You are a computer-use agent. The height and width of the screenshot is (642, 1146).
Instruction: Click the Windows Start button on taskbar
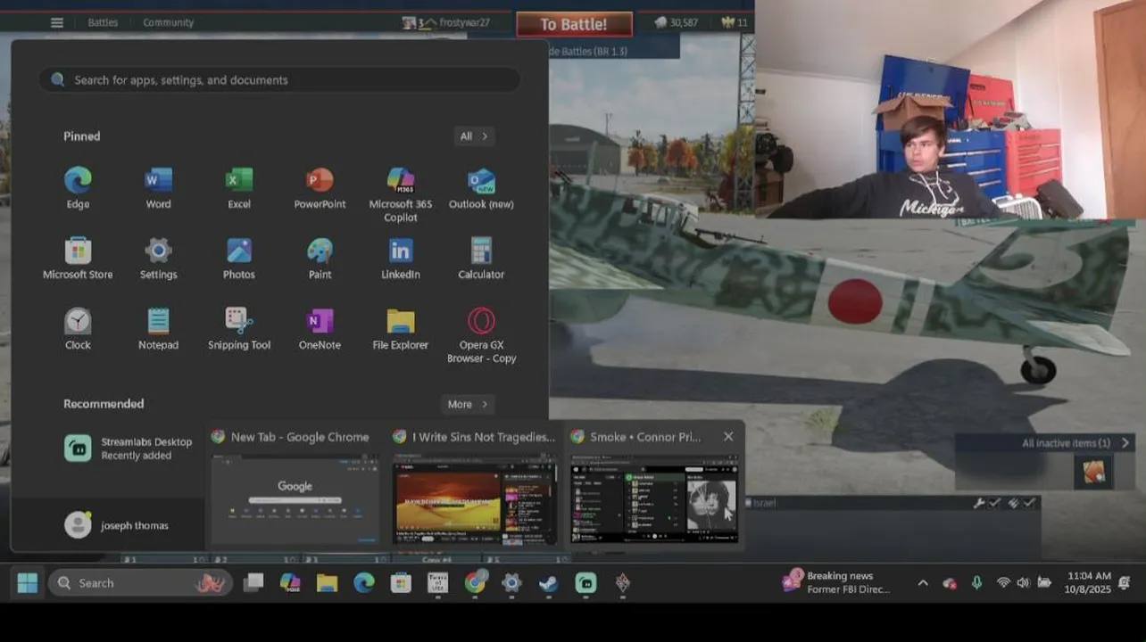[x=27, y=583]
